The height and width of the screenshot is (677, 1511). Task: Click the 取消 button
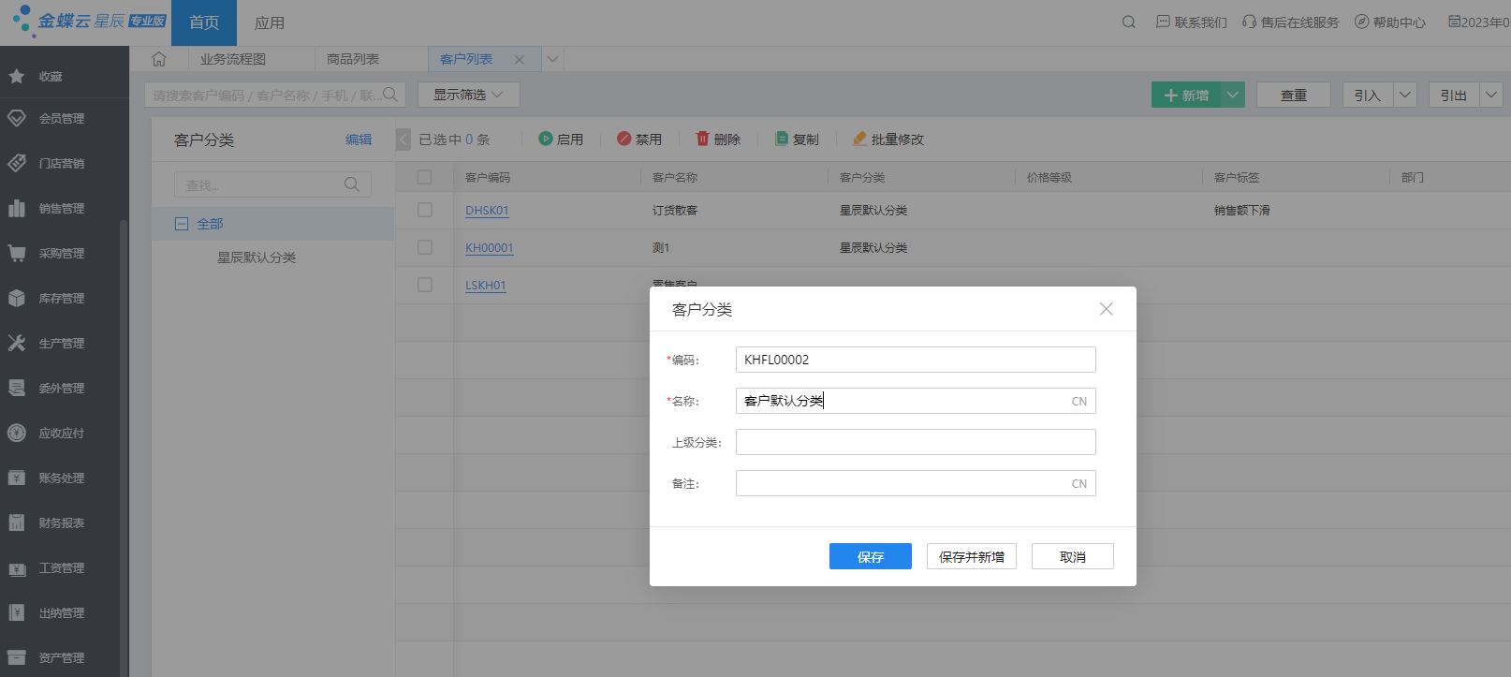pos(1073,556)
